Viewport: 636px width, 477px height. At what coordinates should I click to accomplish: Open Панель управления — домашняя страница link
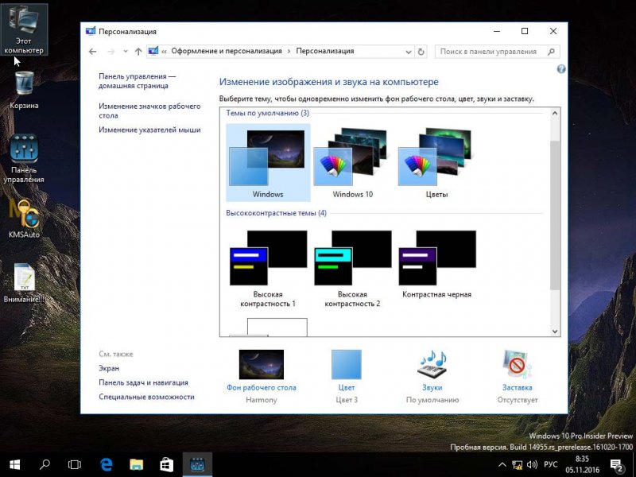[137, 81]
